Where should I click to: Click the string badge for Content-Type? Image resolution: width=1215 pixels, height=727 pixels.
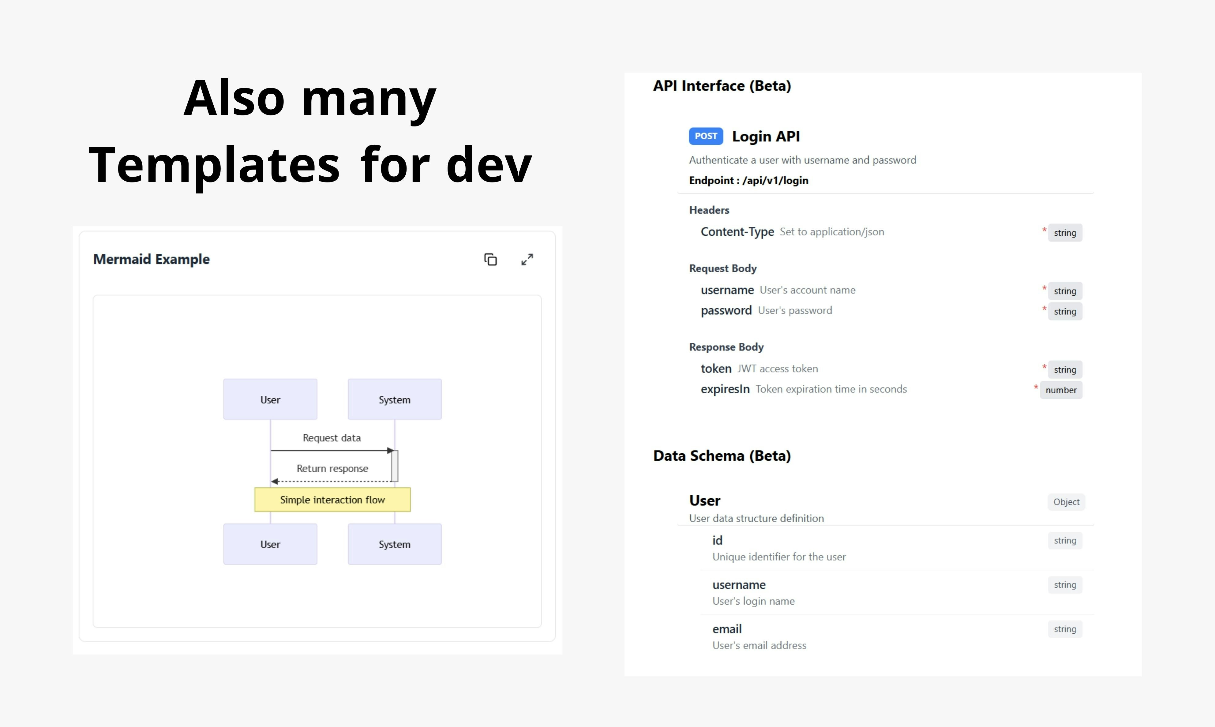coord(1065,233)
